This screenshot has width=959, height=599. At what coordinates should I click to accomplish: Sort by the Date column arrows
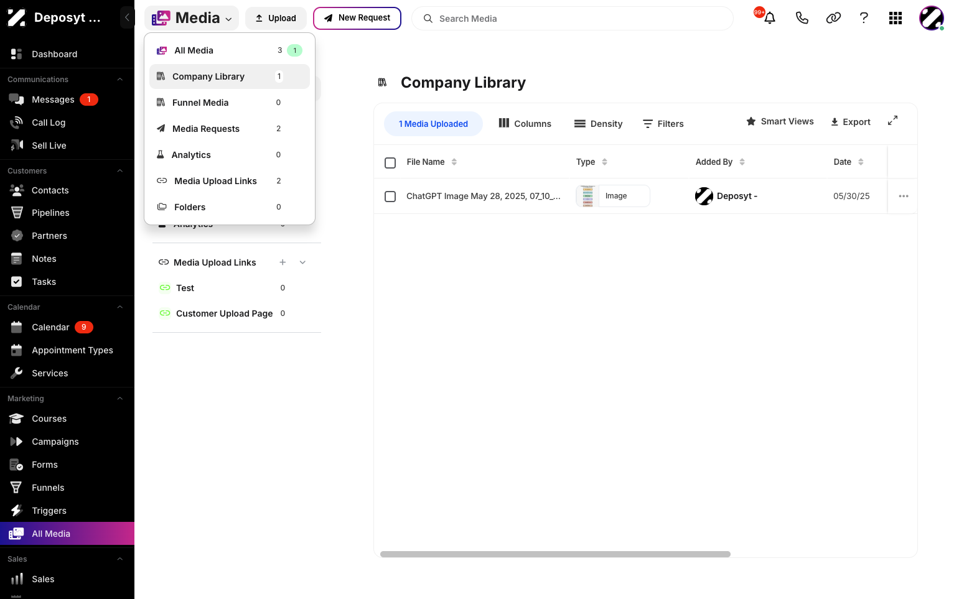[861, 162]
